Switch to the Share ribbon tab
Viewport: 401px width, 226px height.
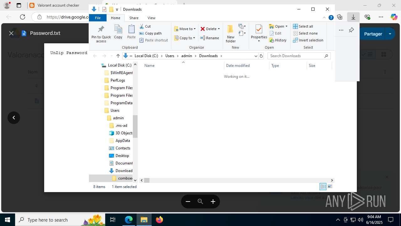(x=134, y=18)
